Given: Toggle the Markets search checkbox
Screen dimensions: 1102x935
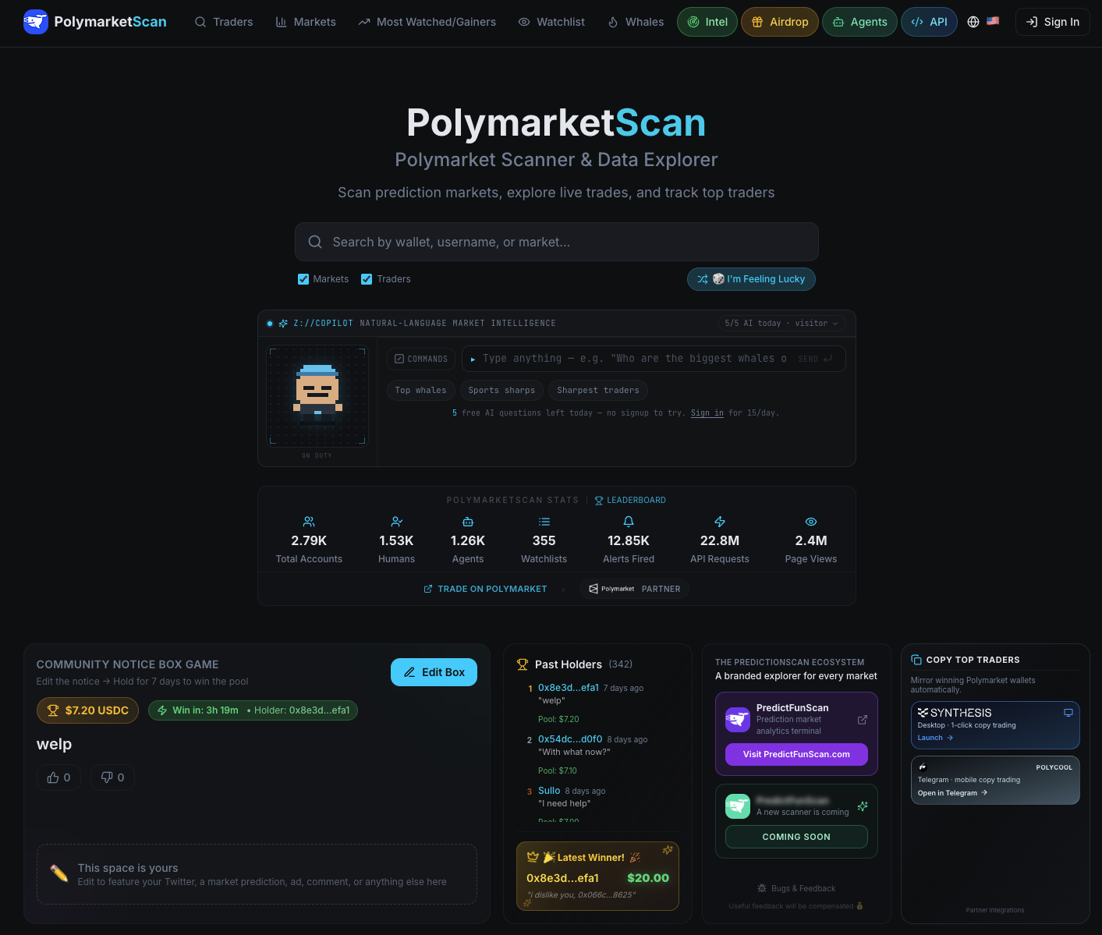Looking at the screenshot, I should point(303,279).
